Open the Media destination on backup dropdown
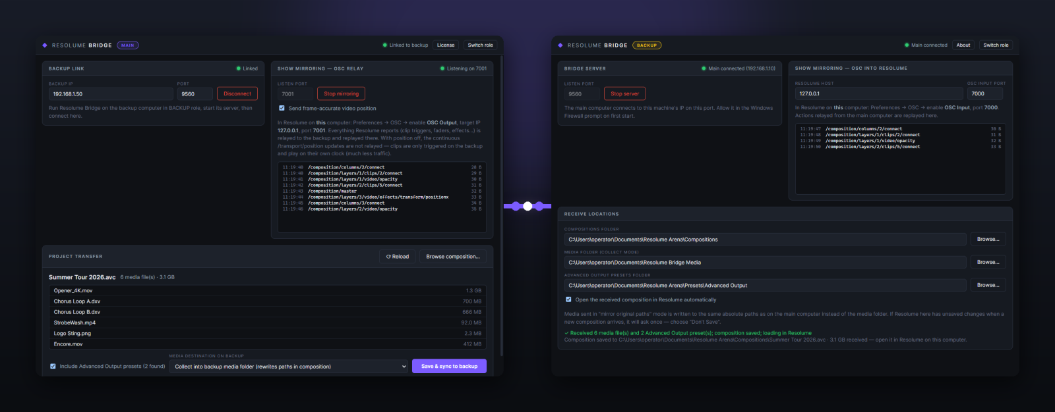1055x412 pixels. pyautogui.click(x=289, y=367)
